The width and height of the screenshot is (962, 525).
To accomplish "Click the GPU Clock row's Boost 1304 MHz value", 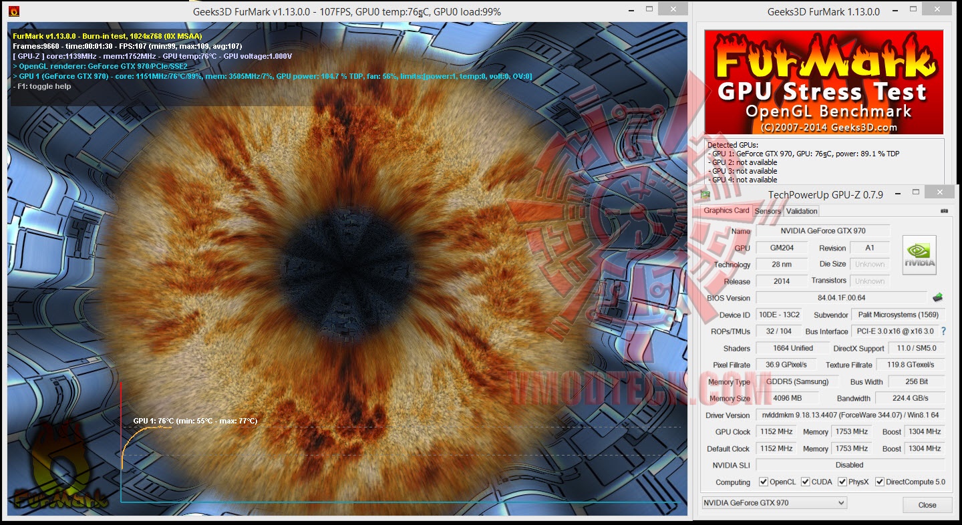I will coord(925,431).
